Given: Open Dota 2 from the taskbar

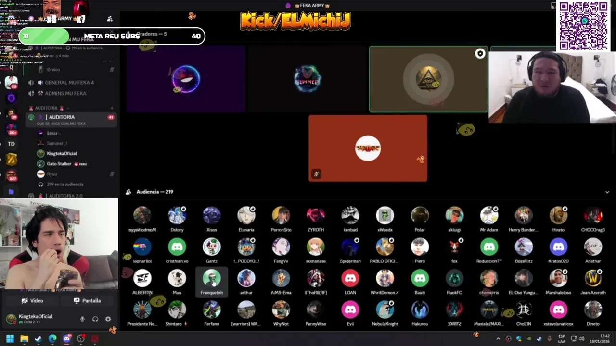Looking at the screenshot, I should [x=95, y=339].
